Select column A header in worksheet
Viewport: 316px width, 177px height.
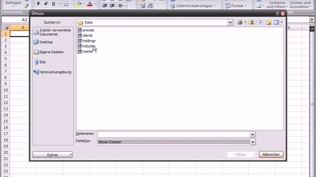tap(23, 28)
